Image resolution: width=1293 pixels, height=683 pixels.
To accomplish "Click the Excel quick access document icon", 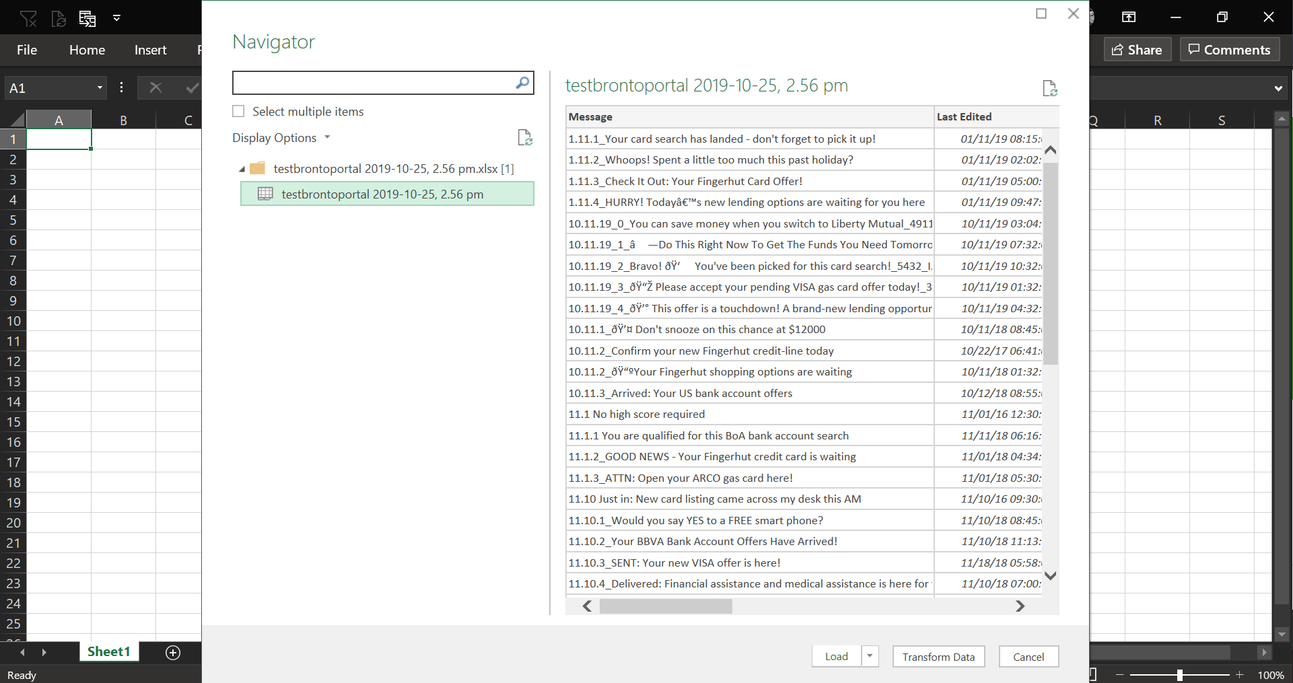I will point(59,18).
